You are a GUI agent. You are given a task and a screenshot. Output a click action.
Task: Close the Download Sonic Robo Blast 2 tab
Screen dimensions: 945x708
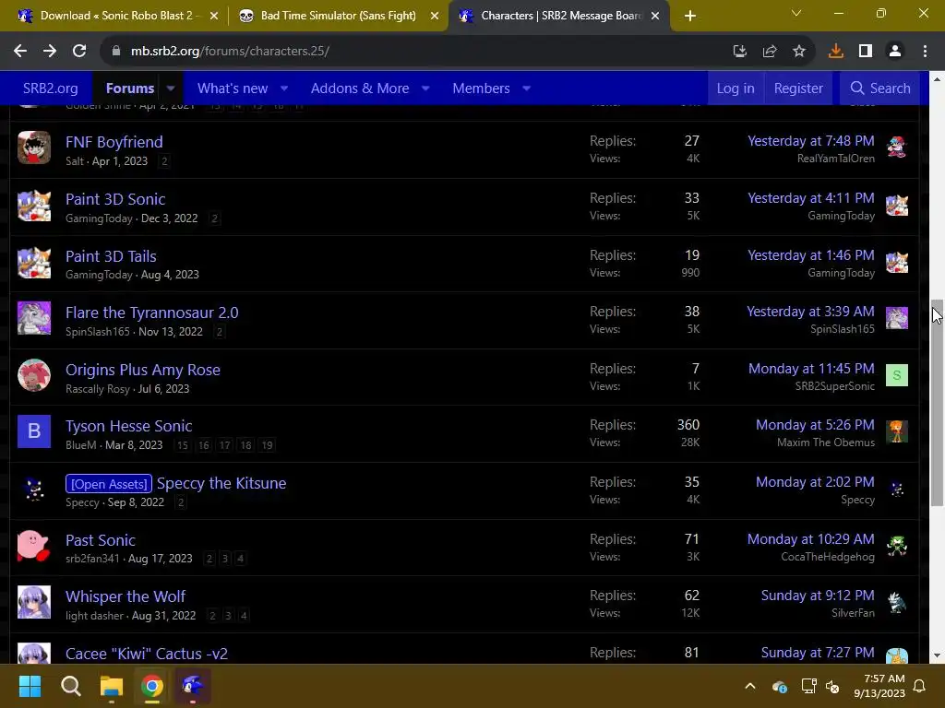pyautogui.click(x=214, y=16)
